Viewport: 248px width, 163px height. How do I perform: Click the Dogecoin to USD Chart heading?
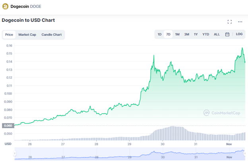click(28, 20)
